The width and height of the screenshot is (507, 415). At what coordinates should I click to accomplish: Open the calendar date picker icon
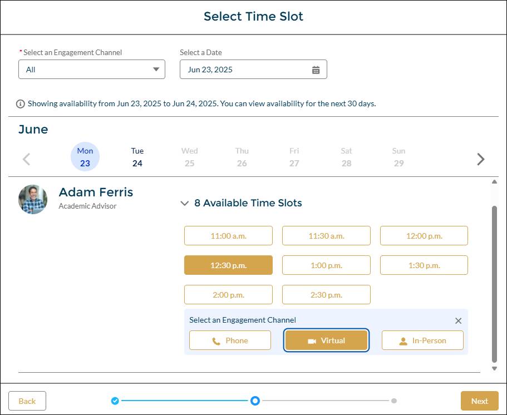click(316, 70)
